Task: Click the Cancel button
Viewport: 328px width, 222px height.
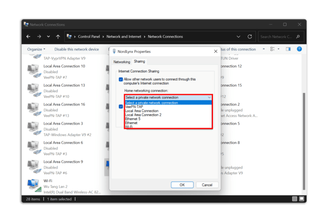Action: coord(207,185)
